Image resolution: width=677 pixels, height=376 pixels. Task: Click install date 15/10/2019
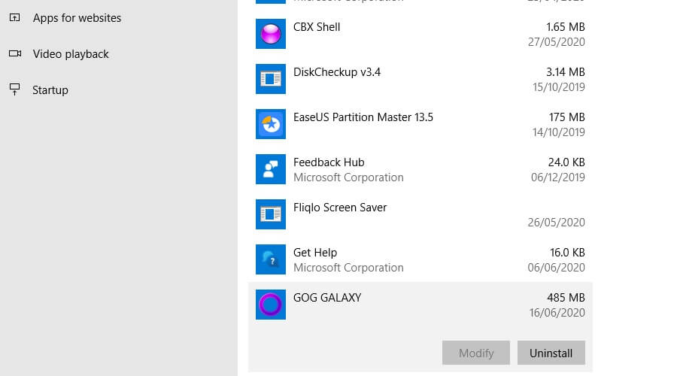[558, 87]
